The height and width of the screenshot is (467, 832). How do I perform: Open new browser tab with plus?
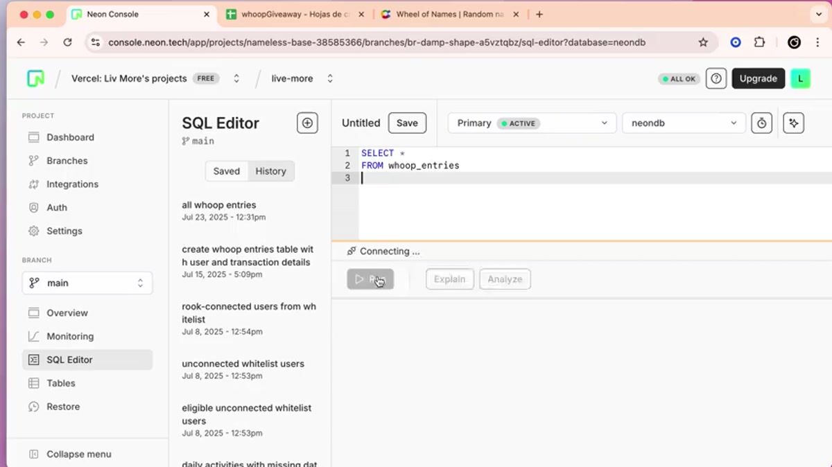[539, 14]
